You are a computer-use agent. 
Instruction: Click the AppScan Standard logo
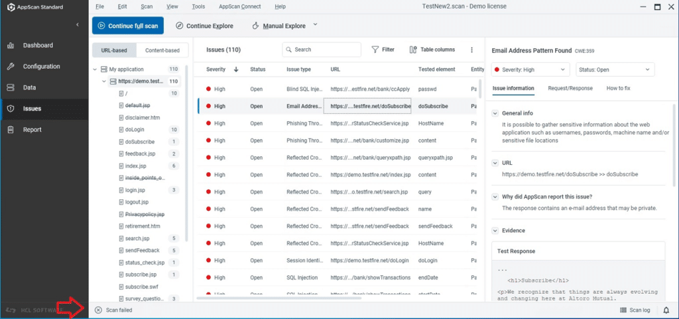tap(11, 7)
